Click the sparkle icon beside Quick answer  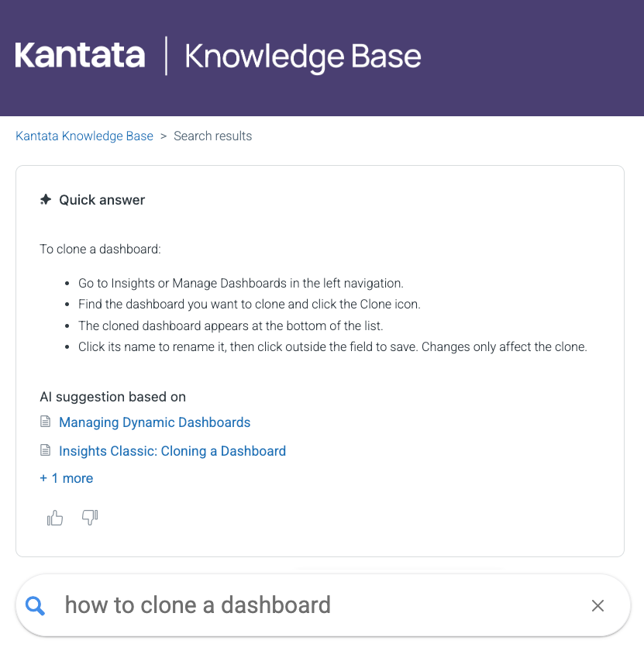(45, 199)
